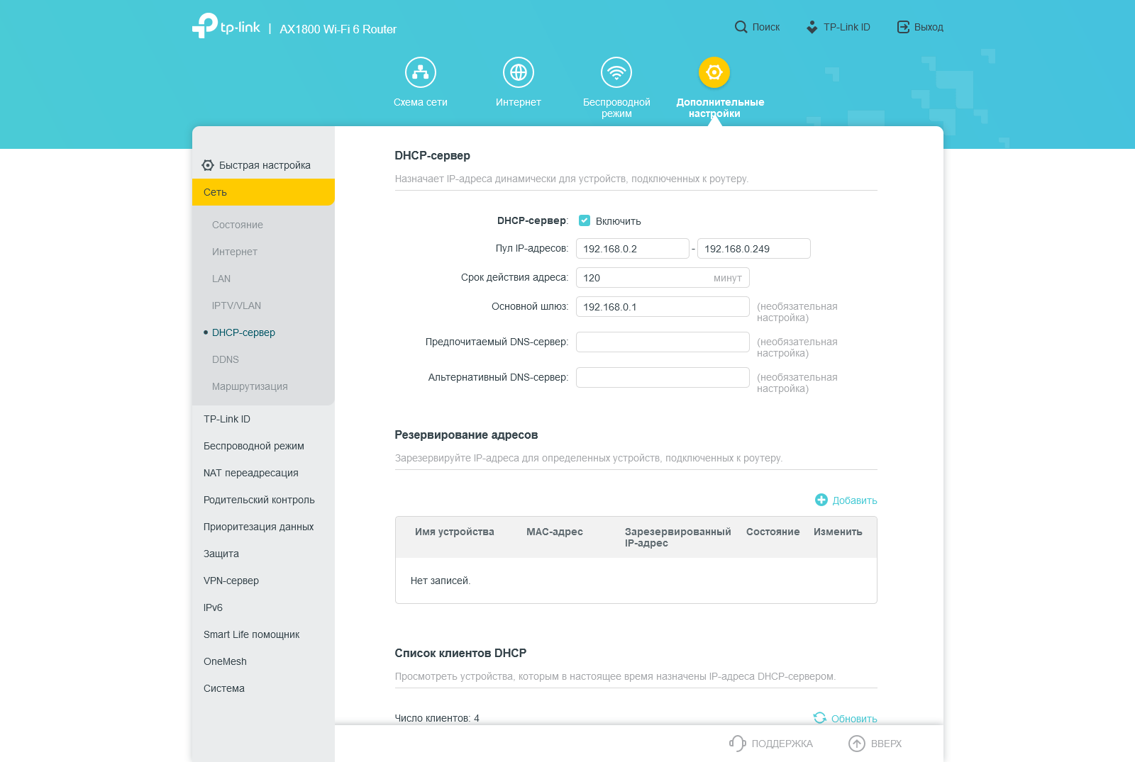Click the ПОДДЕРЖКА headset icon
The height and width of the screenshot is (762, 1135).
pyautogui.click(x=738, y=744)
